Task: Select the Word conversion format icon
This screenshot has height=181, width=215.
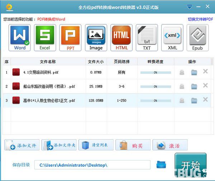Action: tap(20, 38)
